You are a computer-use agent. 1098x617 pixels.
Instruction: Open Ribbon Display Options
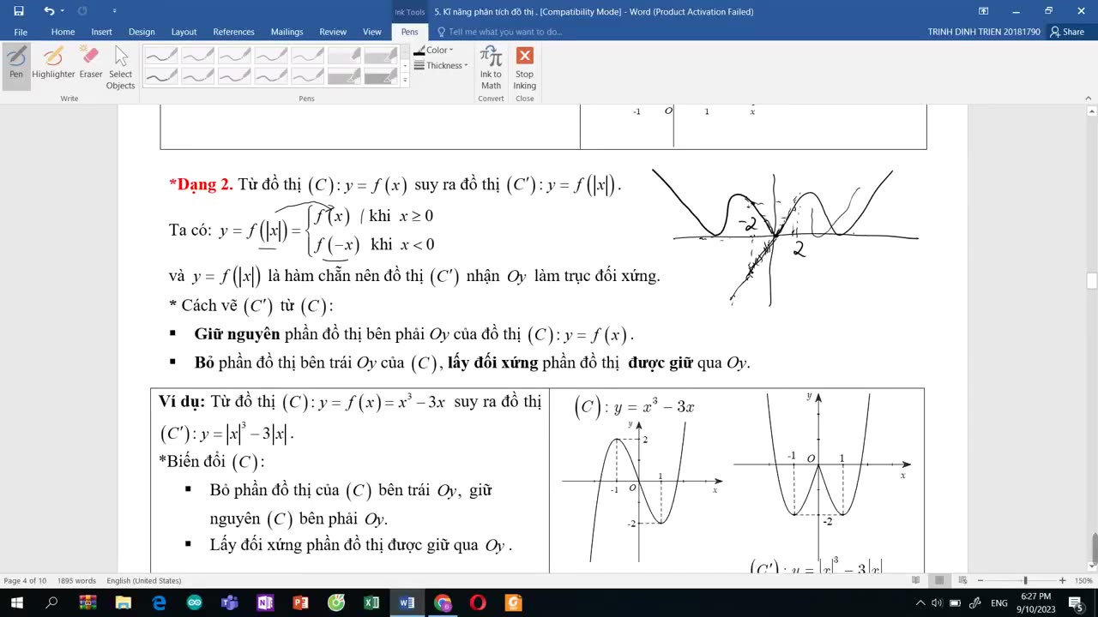[x=983, y=11]
